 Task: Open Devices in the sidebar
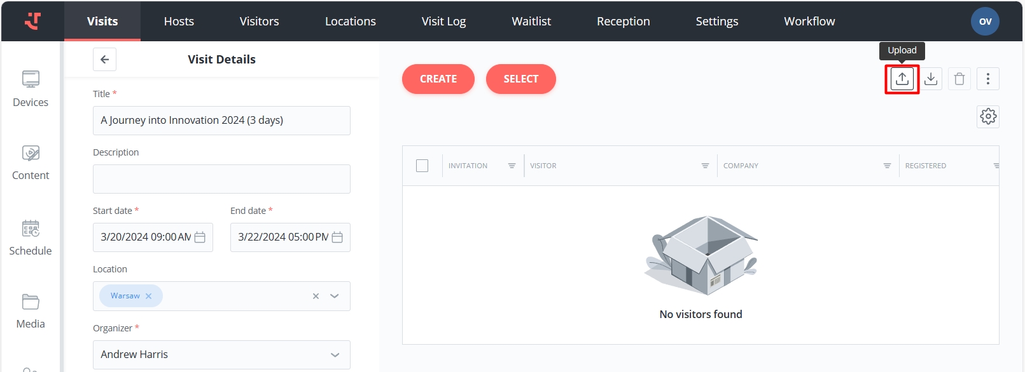(31, 89)
